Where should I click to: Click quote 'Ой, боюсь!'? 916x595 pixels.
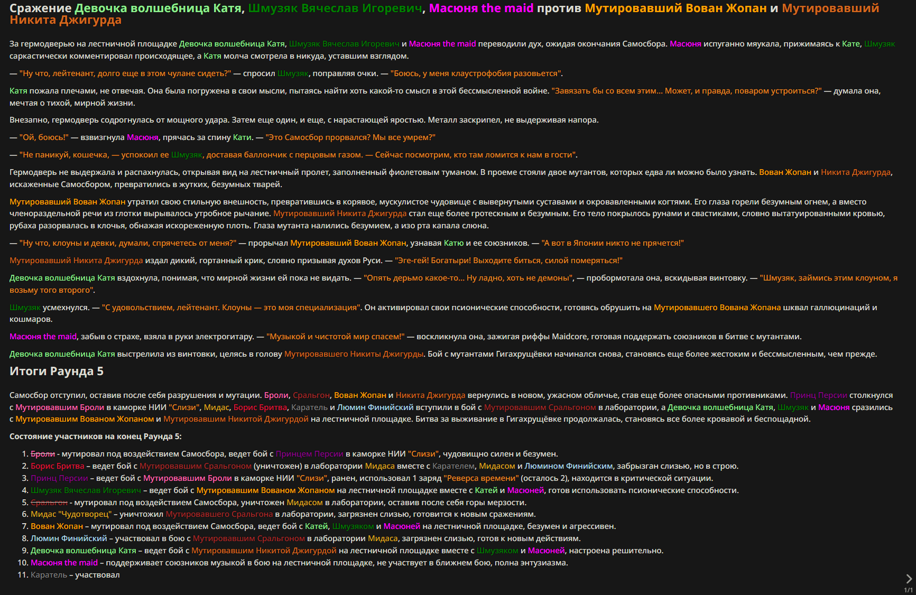[x=44, y=137]
